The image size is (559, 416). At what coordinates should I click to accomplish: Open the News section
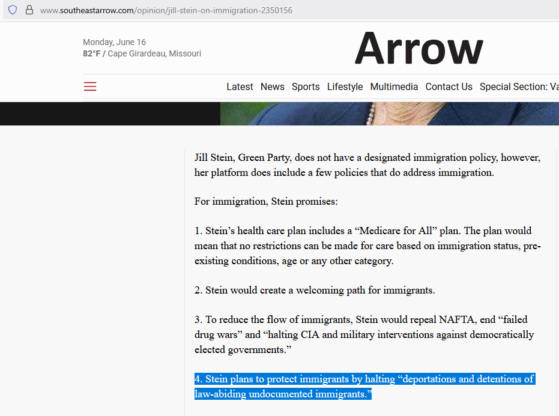273,86
